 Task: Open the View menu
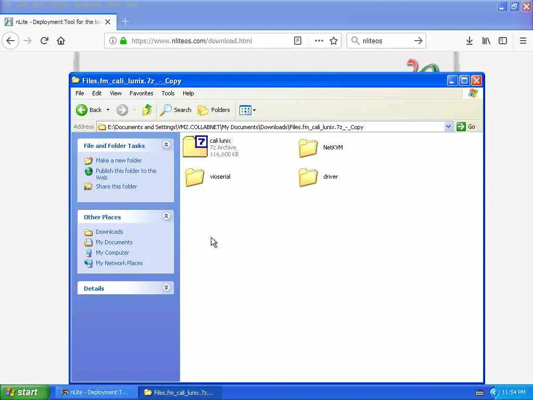(x=116, y=93)
